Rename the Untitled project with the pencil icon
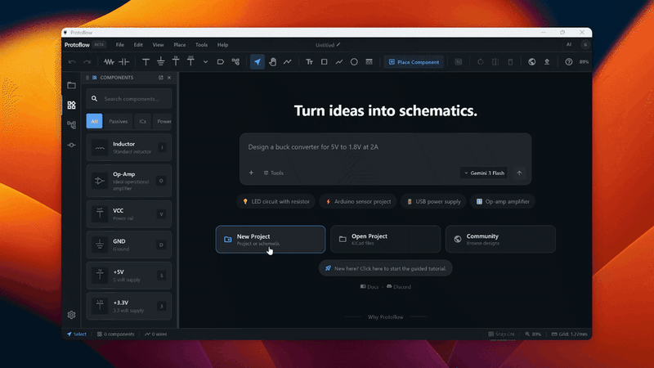The width and height of the screenshot is (654, 368). coord(338,45)
